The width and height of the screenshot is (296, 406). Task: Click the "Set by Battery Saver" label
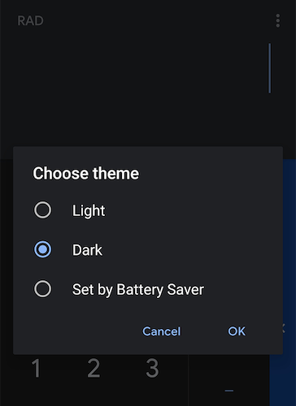(138, 290)
